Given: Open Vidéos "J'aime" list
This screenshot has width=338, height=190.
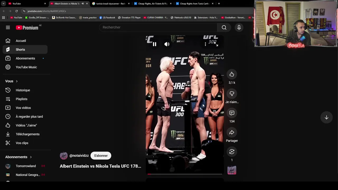Looking at the screenshot, I should [x=25, y=125].
